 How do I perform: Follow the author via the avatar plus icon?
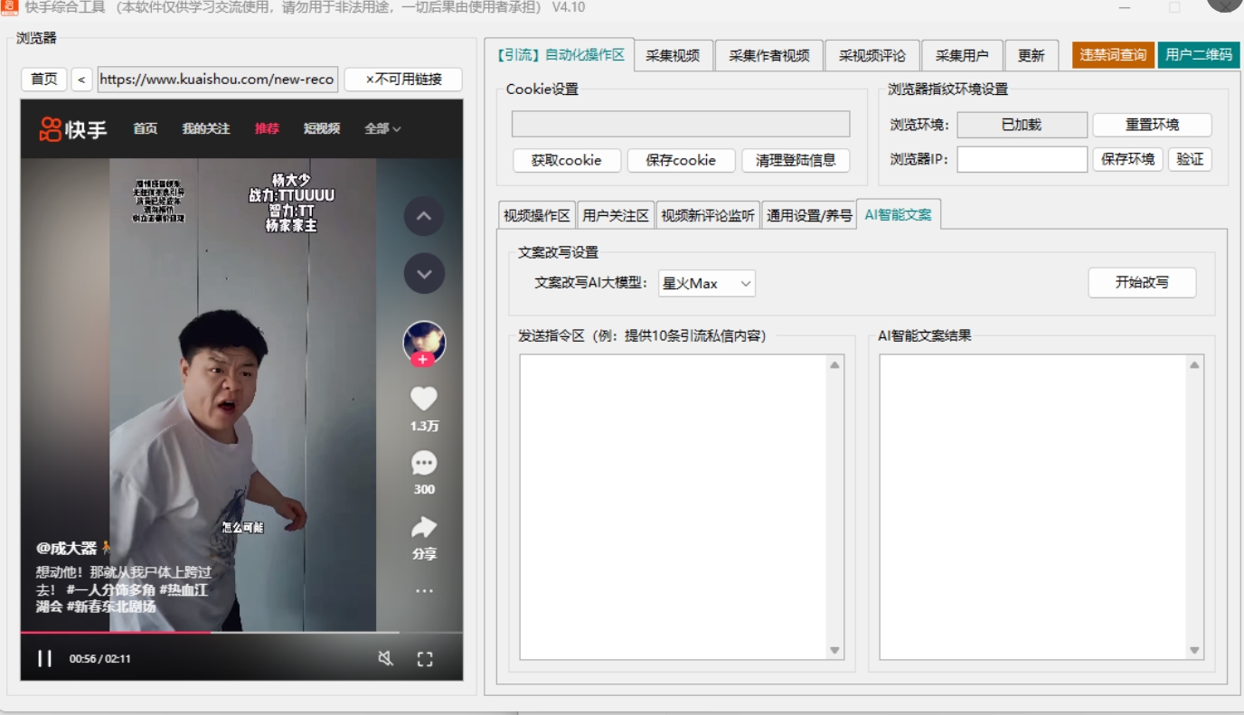point(423,360)
